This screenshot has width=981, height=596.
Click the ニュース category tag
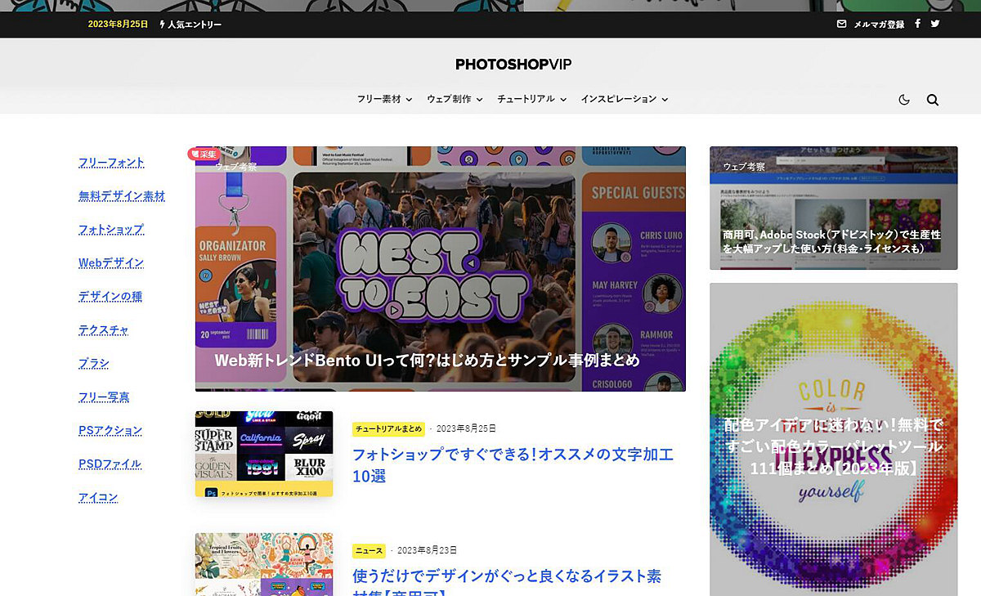370,550
